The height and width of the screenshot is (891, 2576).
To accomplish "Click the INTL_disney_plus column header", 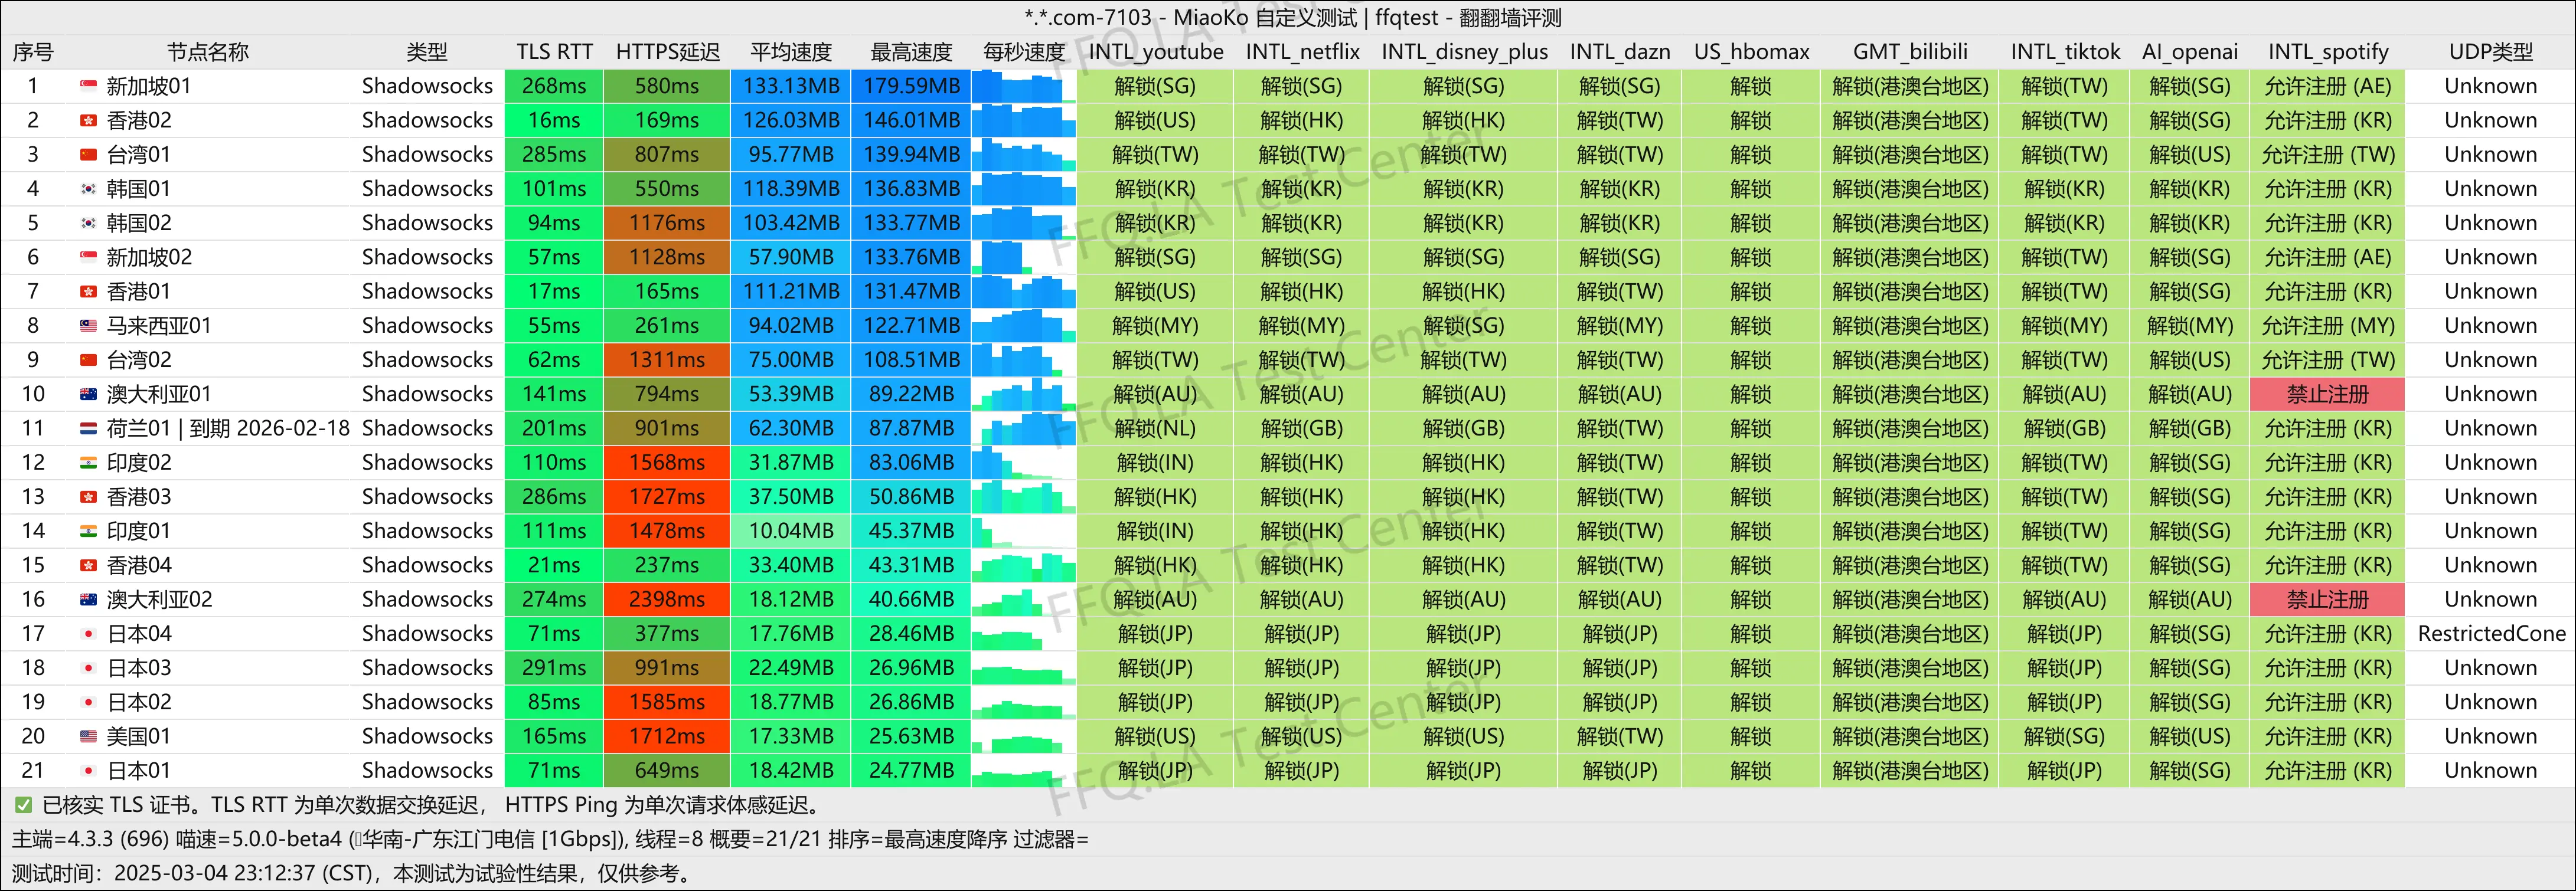I will (1464, 52).
